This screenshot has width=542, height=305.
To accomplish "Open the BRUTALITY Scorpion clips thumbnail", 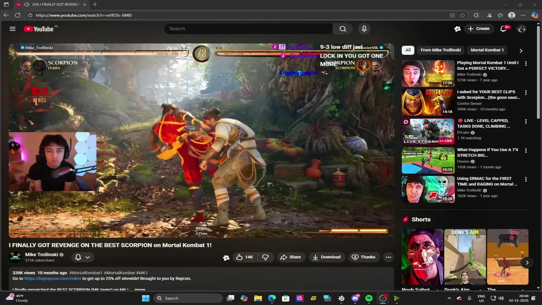I will 428,102.
